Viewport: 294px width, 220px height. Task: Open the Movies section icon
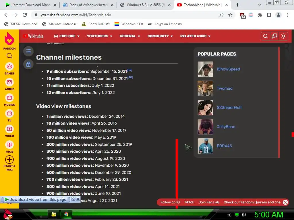click(x=9, y=98)
